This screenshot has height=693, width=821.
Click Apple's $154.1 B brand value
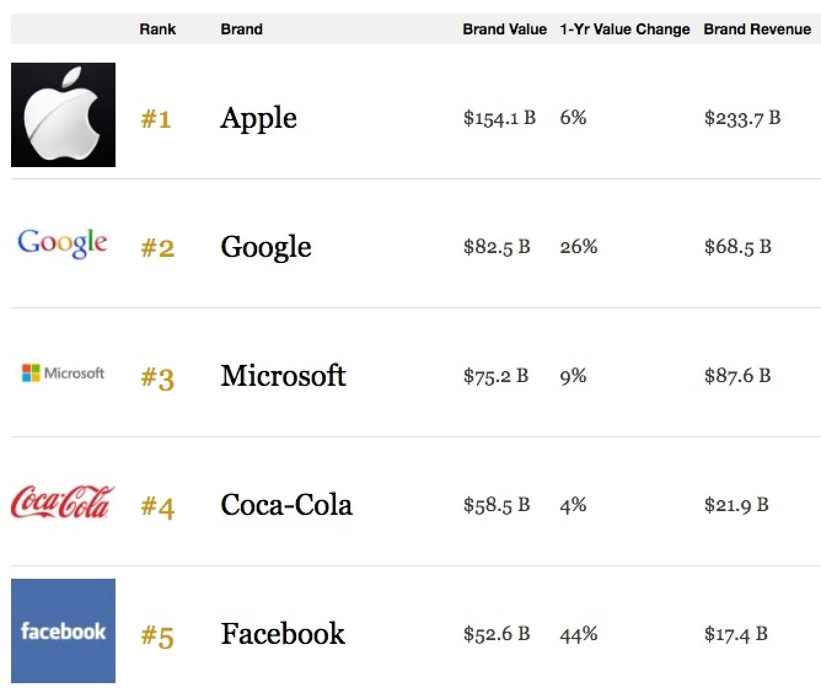coord(500,118)
